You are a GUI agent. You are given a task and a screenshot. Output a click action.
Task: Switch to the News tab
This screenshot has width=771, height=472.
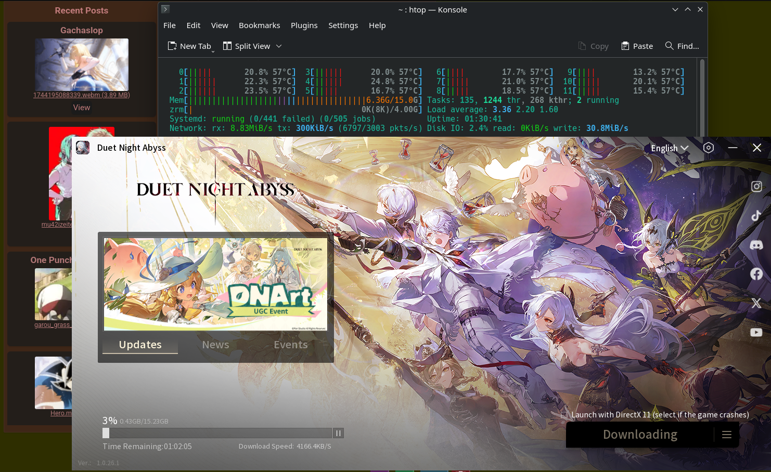click(215, 345)
